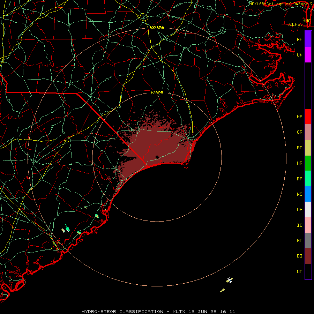Pick the HR green legend swatch
The image size is (314, 314).
(x=308, y=163)
